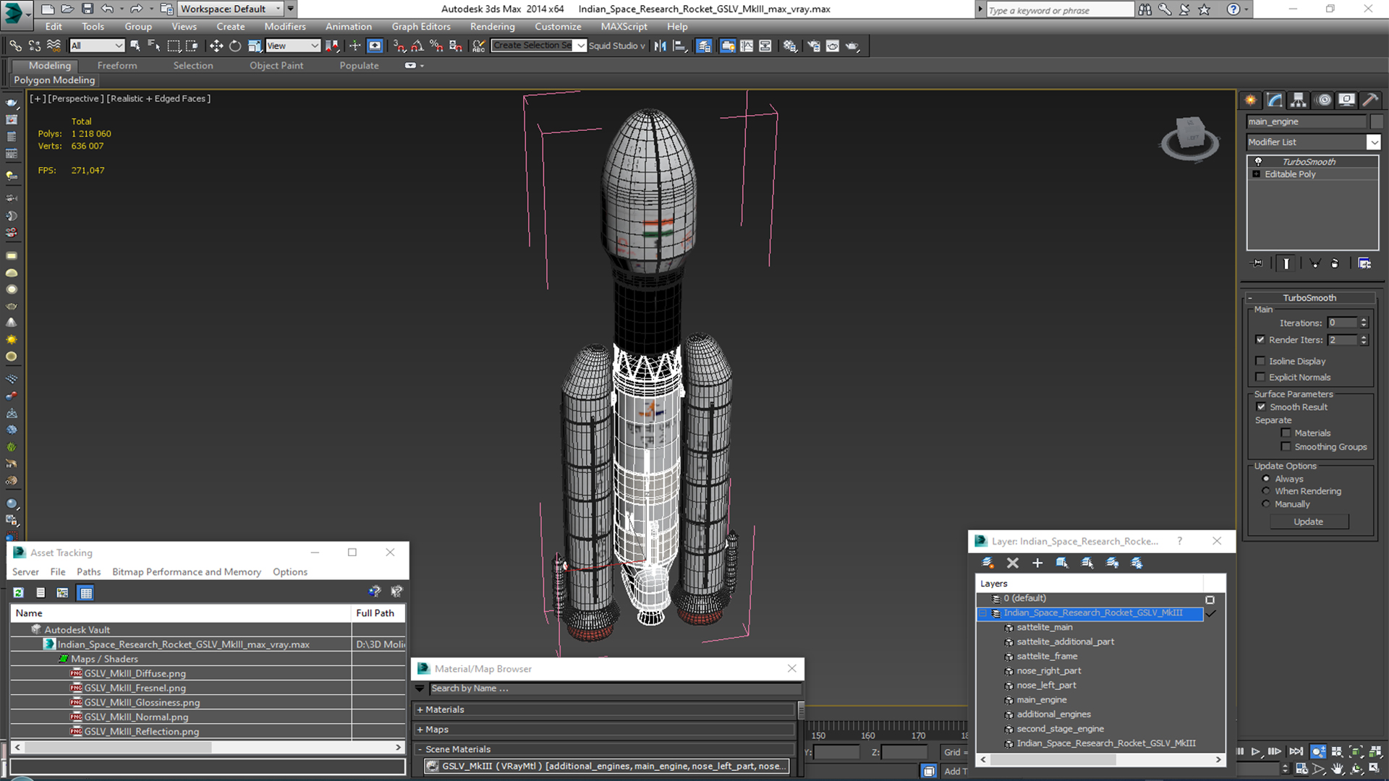Screen dimensions: 1389x781
Task: Enable Isoline Display checkbox
Action: (1261, 360)
